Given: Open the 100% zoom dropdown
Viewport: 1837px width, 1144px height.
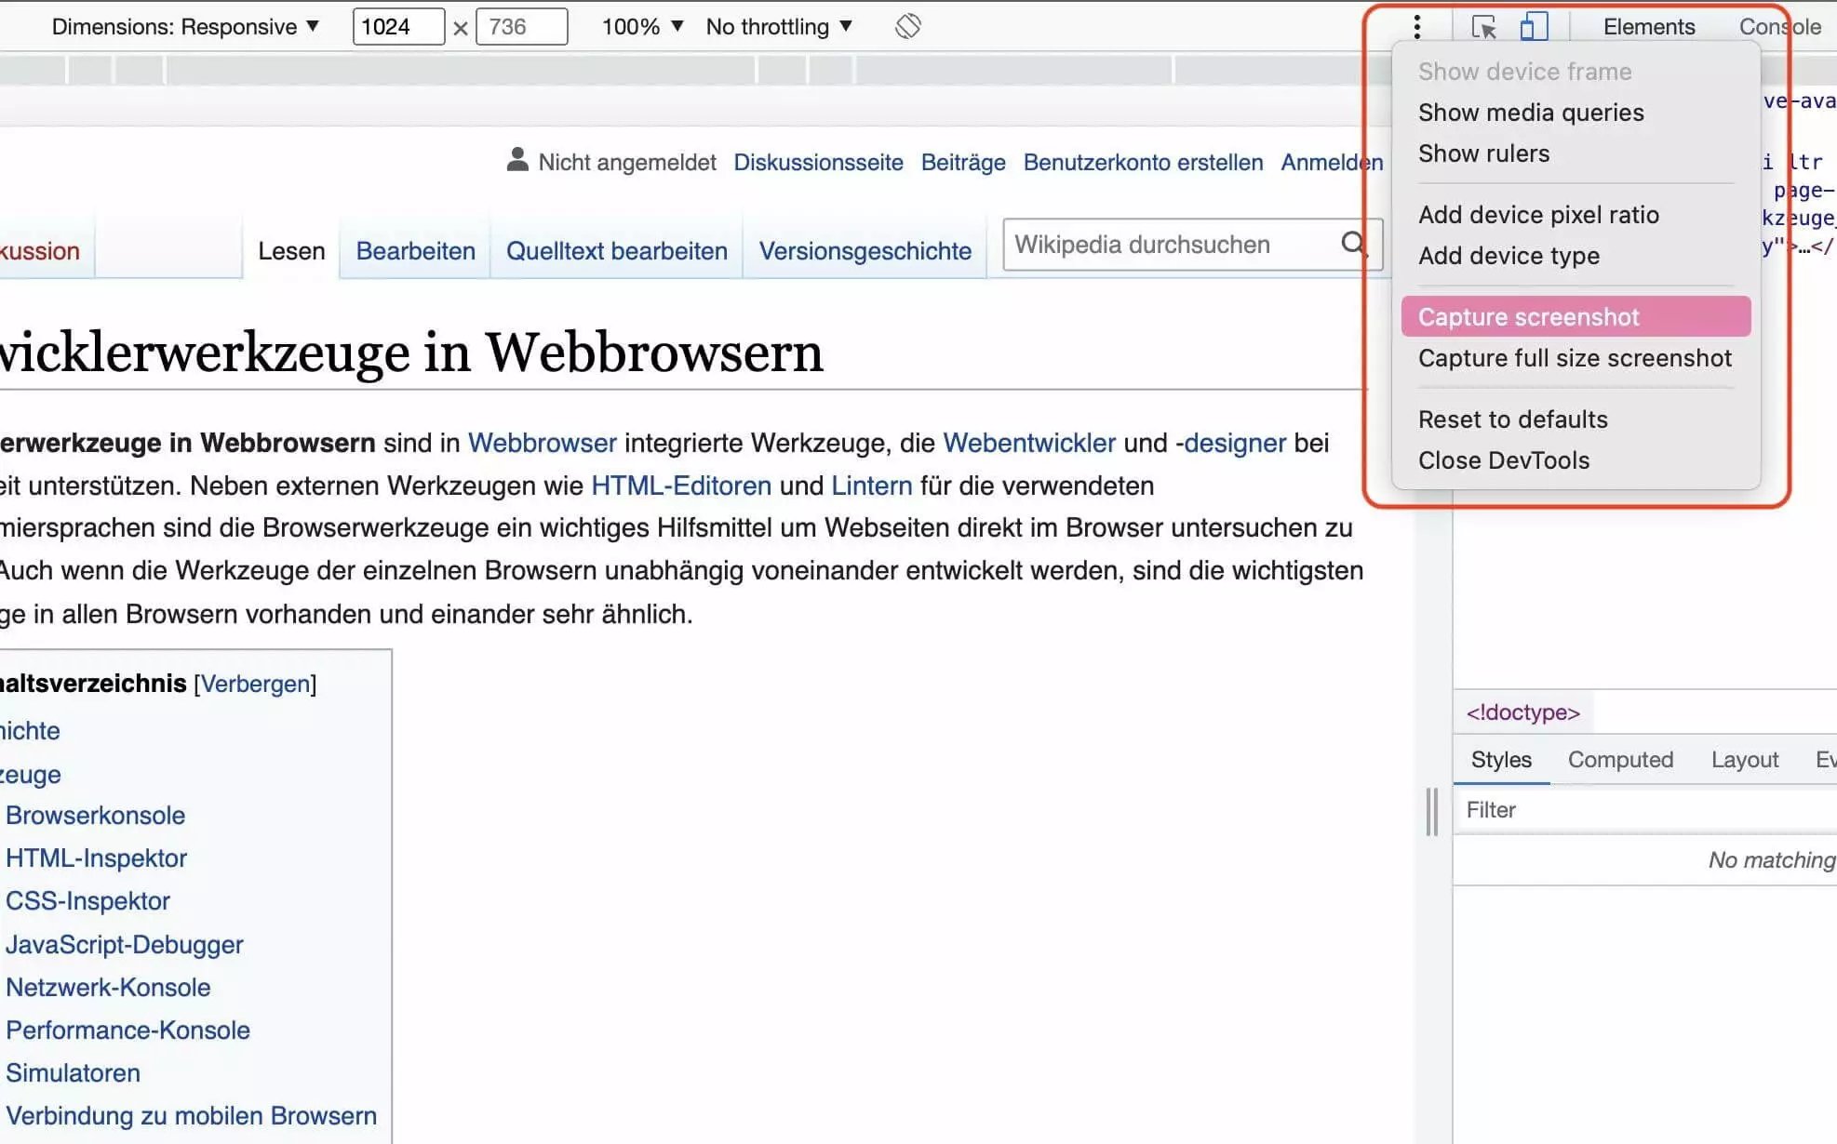Looking at the screenshot, I should tap(642, 27).
